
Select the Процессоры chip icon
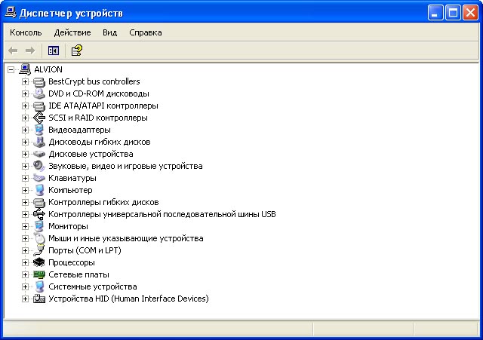(x=39, y=262)
